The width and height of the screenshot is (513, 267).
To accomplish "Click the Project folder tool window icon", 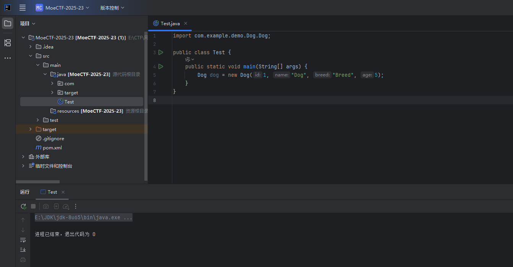I will pos(8,23).
